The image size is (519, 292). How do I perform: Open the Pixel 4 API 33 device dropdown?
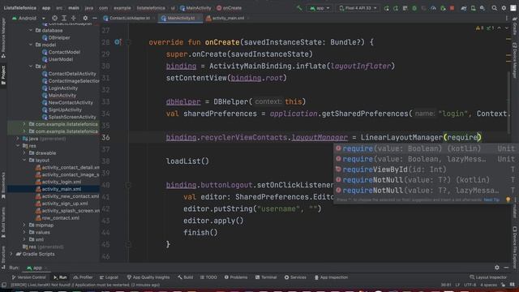[358, 8]
